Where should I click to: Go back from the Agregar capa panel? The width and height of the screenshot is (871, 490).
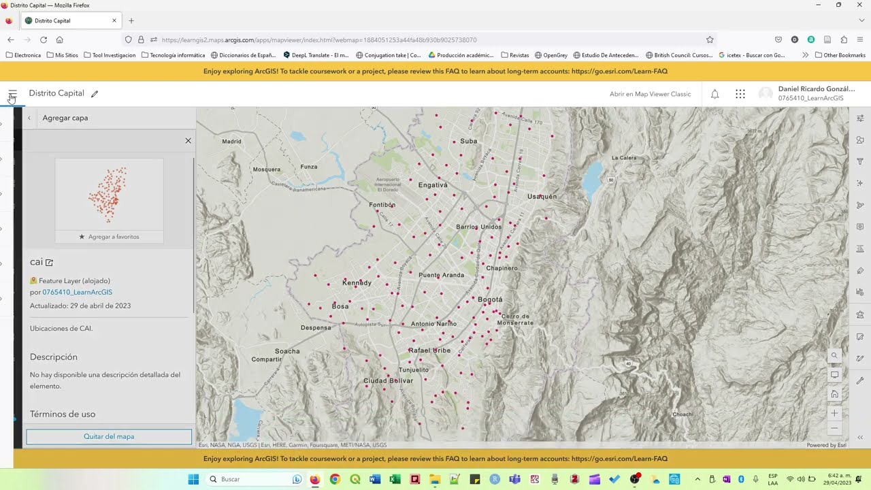coord(29,118)
